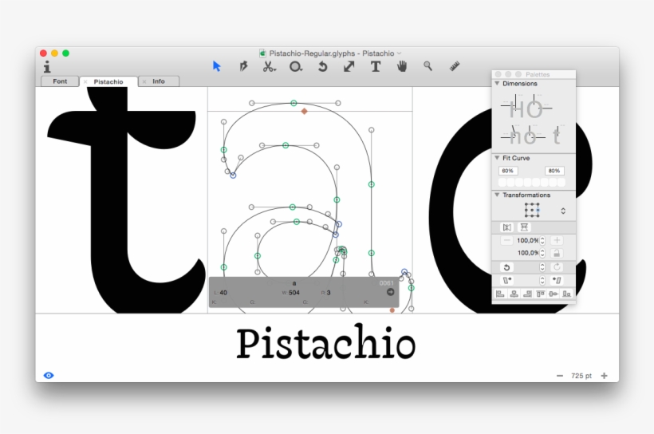Toggle the proportional scale lock
654x434 pixels.
(557, 253)
